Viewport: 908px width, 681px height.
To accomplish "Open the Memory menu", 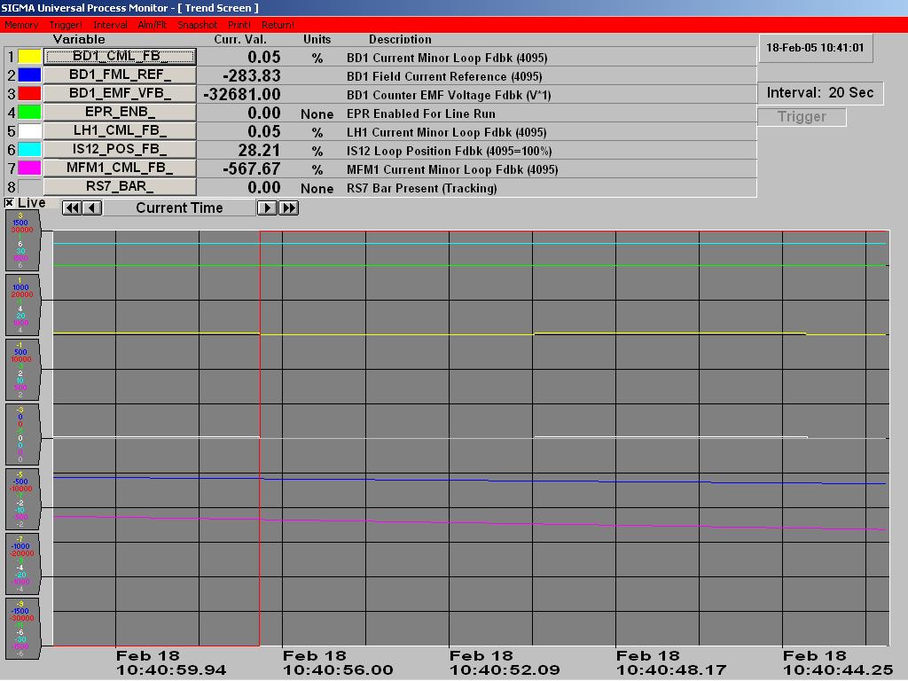I will tap(21, 25).
